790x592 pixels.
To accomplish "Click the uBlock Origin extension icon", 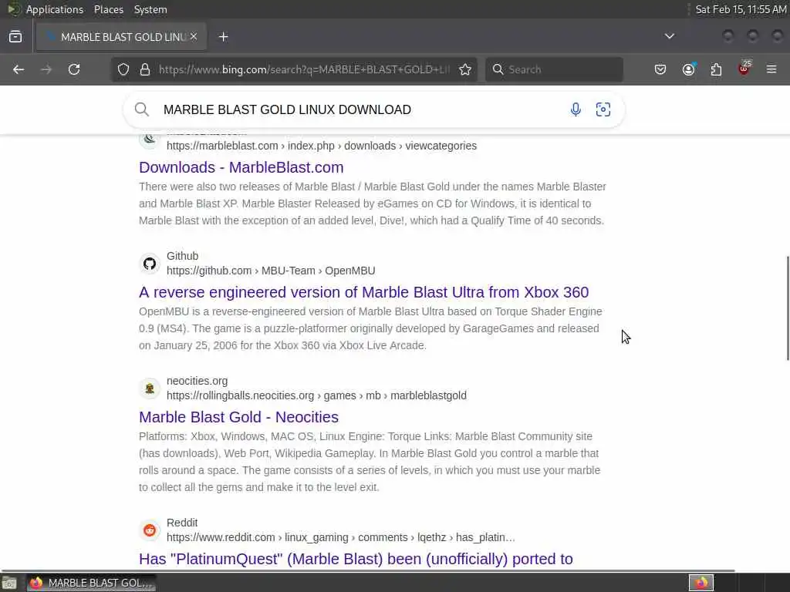I will pos(744,69).
